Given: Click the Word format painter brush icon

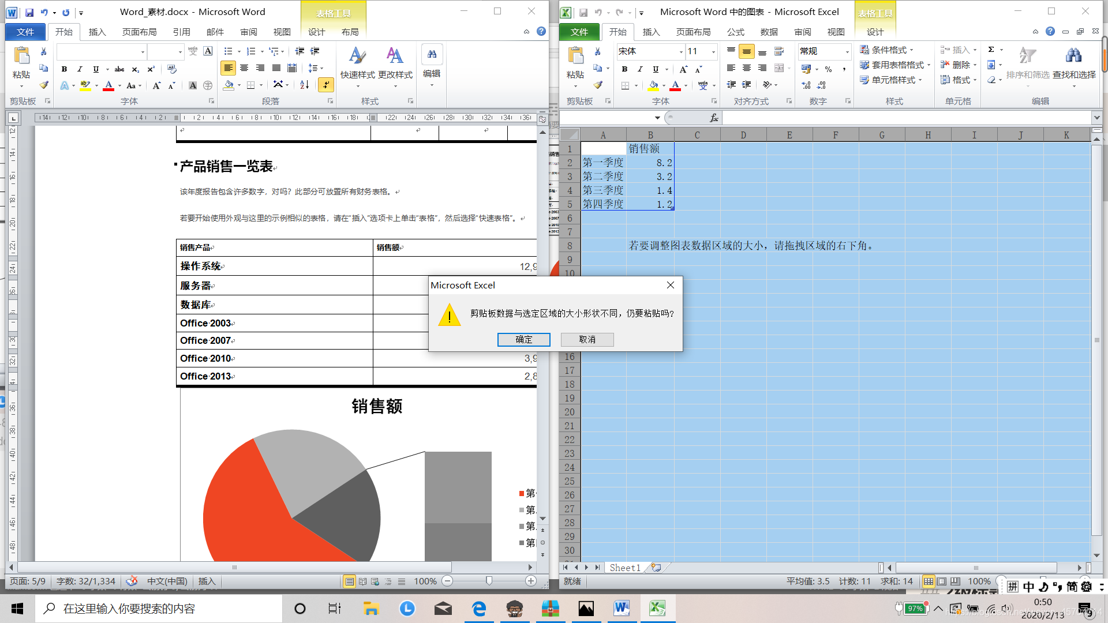Looking at the screenshot, I should (44, 85).
